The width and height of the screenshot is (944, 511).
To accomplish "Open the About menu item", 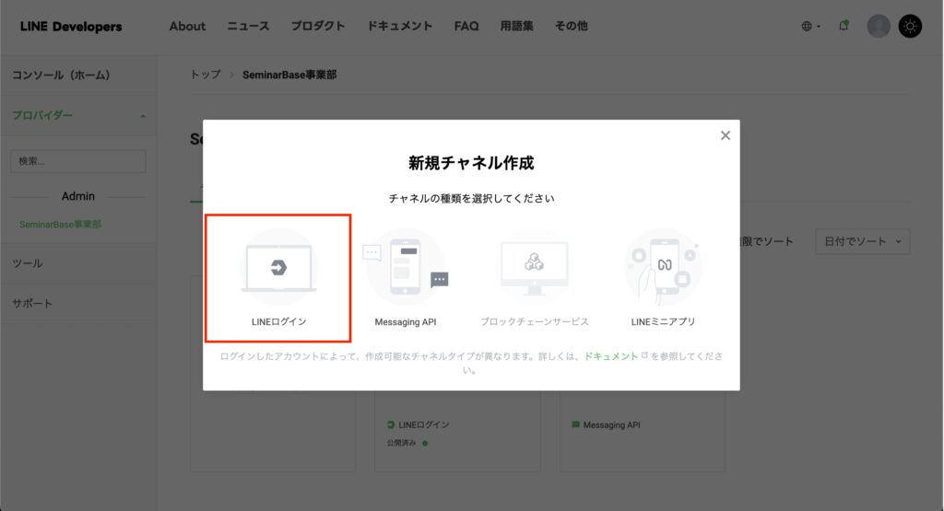I will 187,26.
